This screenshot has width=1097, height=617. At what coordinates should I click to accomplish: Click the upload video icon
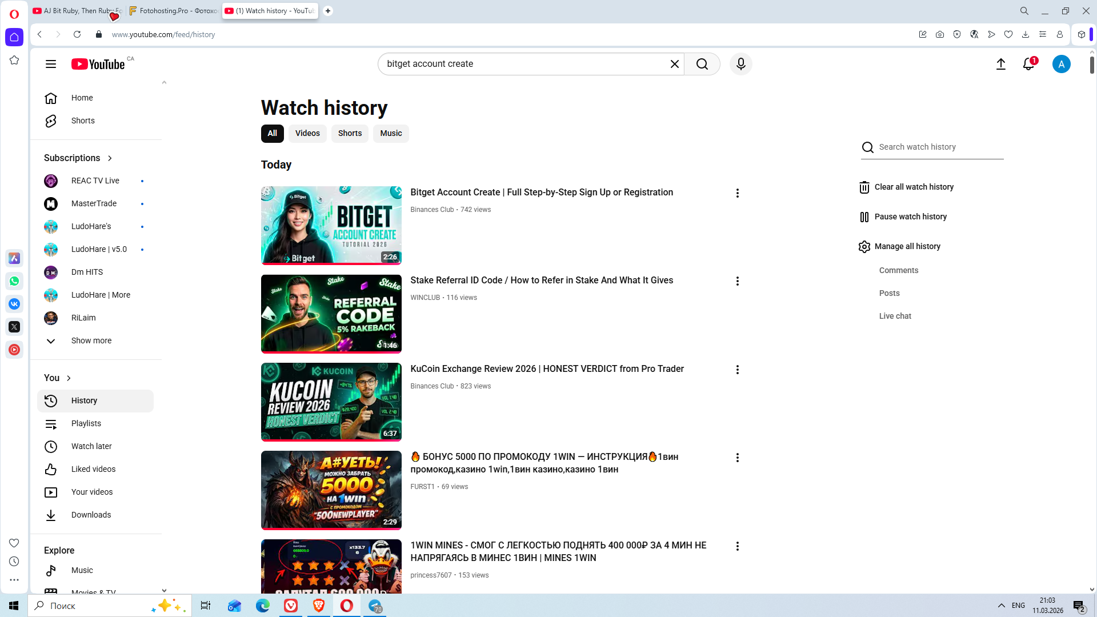[1000, 64]
